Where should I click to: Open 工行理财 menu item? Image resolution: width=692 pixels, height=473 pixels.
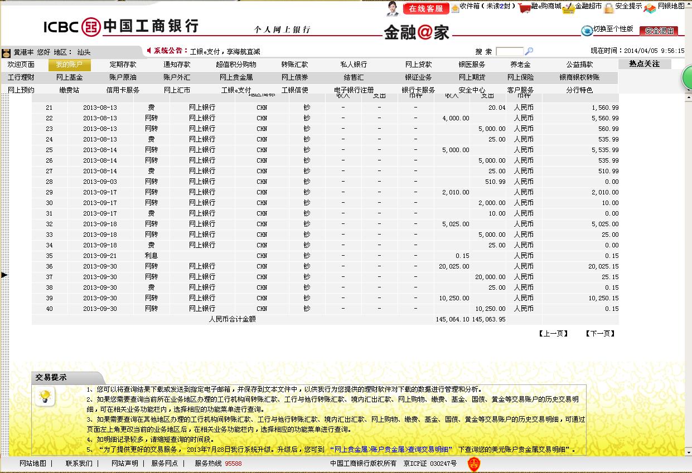[21, 77]
